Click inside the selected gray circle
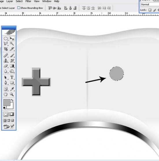The height and width of the screenshot is (161, 159). tap(117, 74)
